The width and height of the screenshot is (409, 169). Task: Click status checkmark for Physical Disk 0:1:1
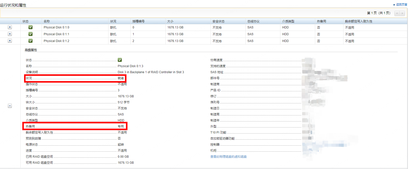point(31,34)
